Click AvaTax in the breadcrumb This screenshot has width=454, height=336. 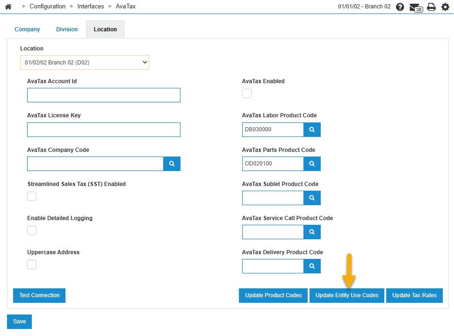(x=126, y=7)
